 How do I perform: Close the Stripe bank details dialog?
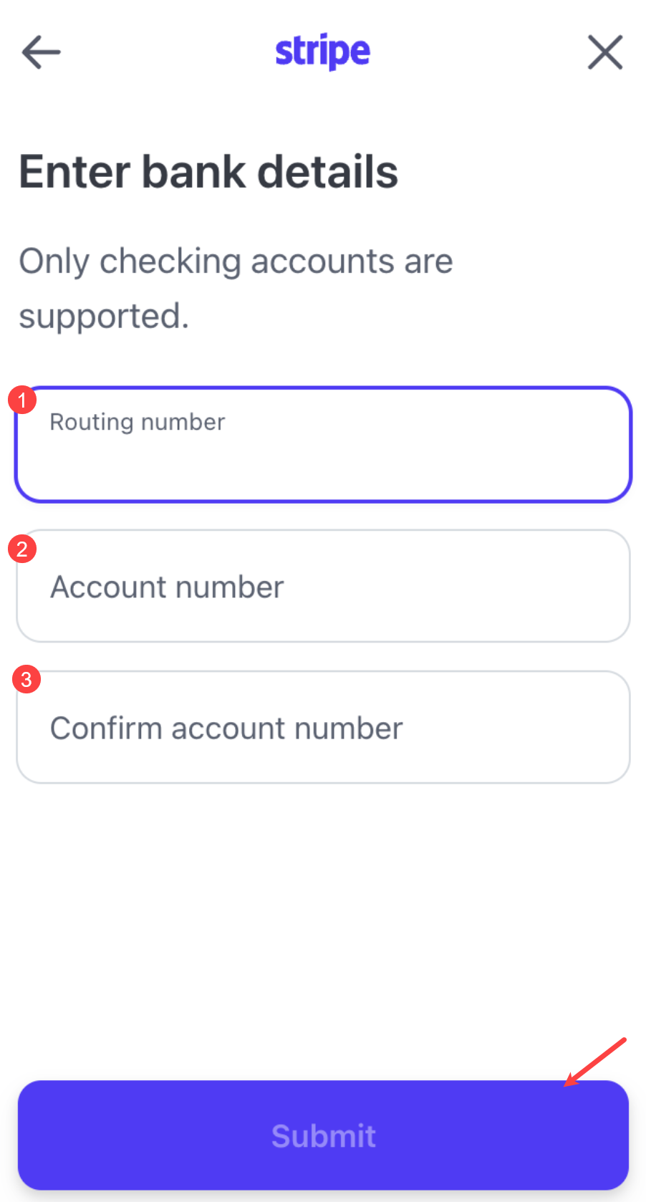605,52
